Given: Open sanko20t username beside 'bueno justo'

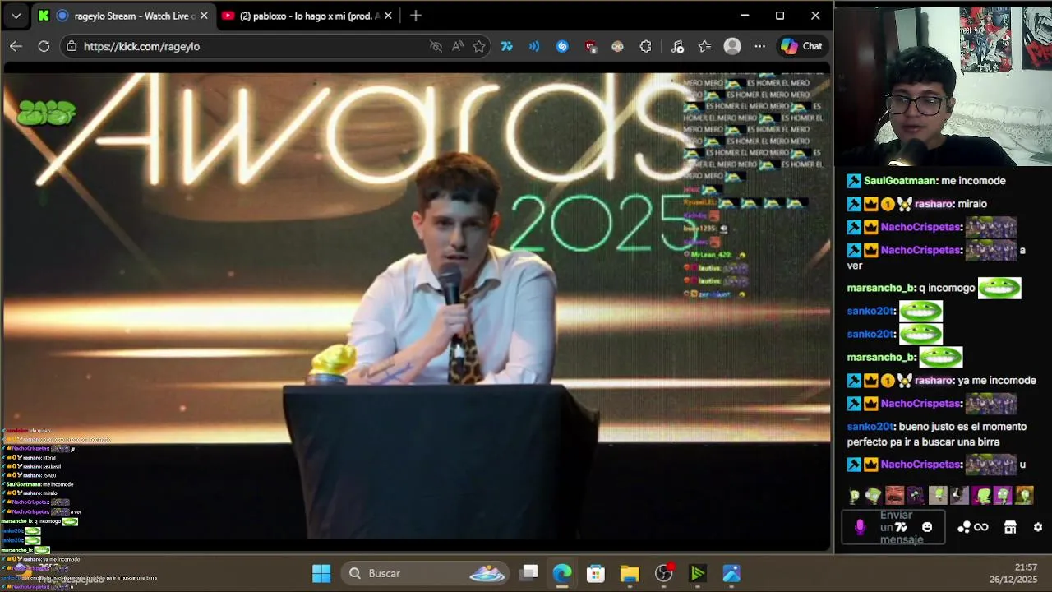Looking at the screenshot, I should click(870, 427).
